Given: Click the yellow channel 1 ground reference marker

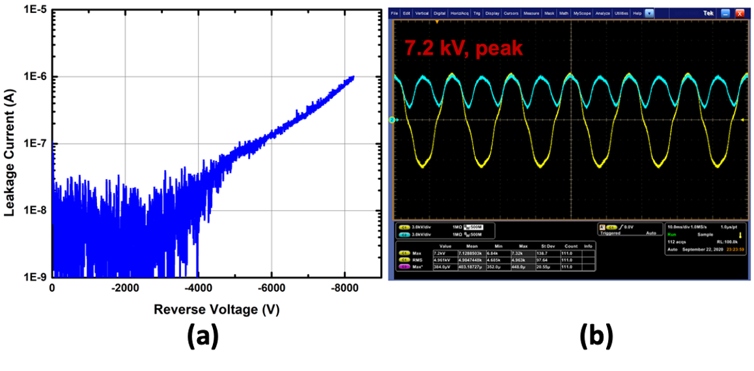Looking at the screenshot, I should [392, 120].
